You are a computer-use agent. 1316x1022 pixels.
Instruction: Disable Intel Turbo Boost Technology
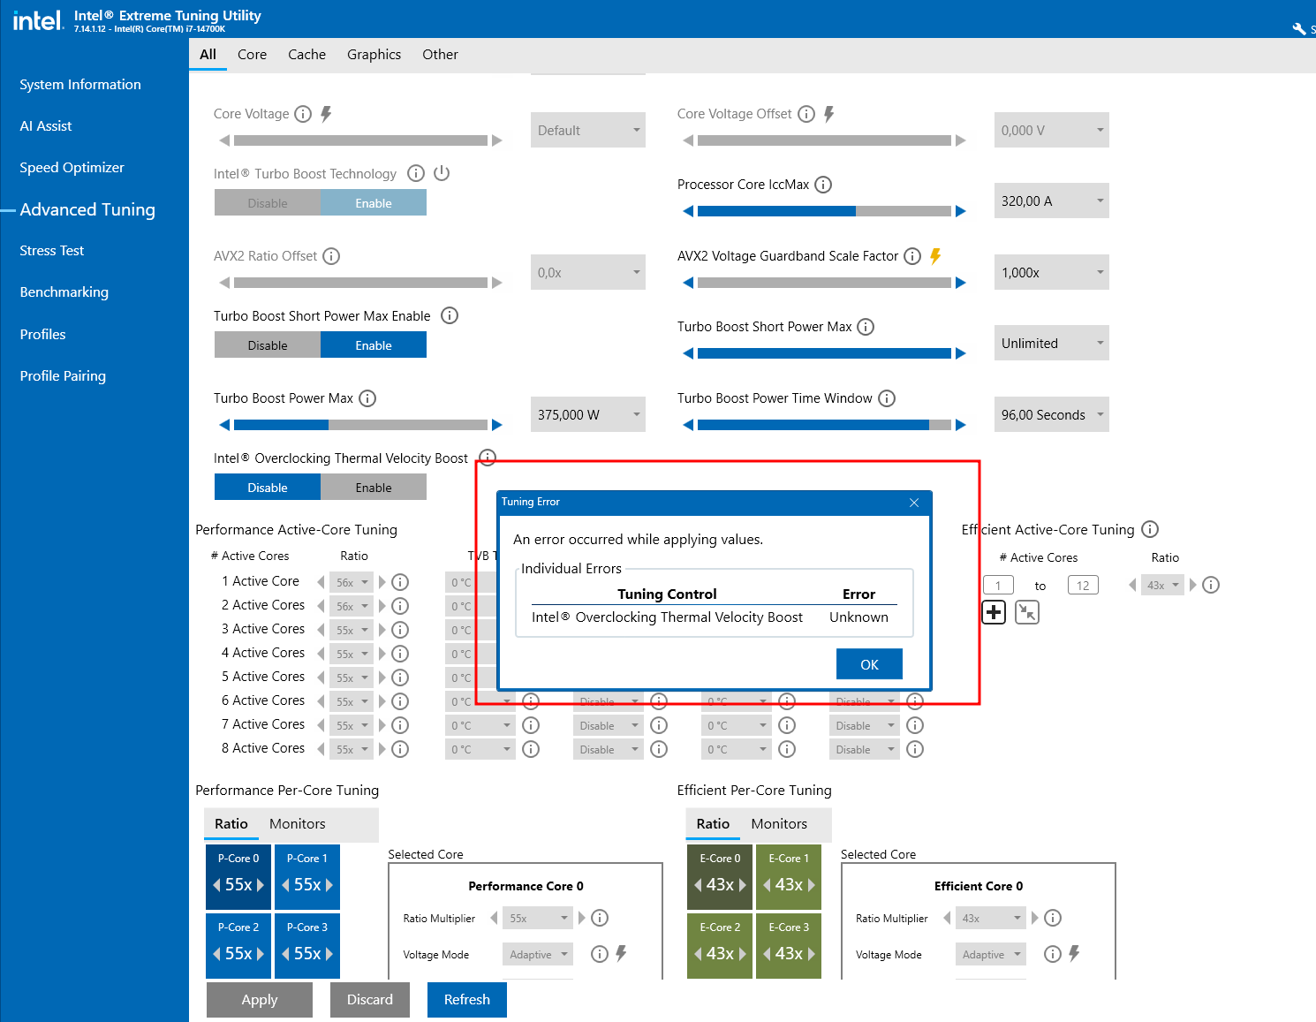point(268,203)
